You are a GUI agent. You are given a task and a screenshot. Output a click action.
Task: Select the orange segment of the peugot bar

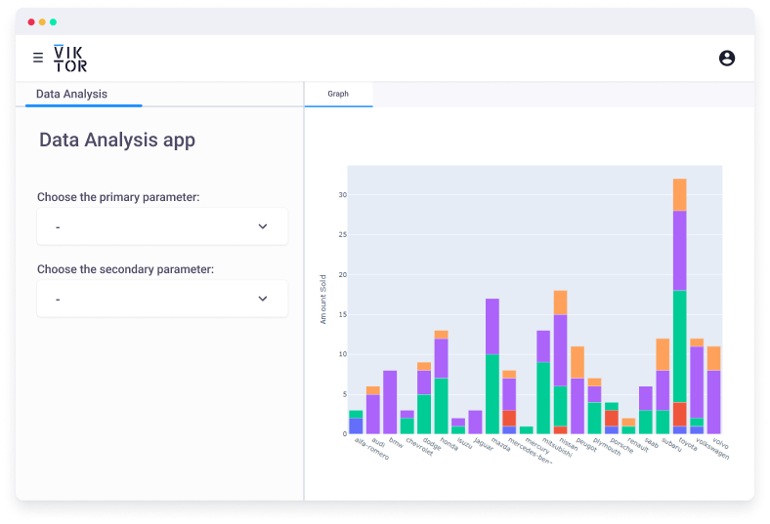pyautogui.click(x=577, y=362)
